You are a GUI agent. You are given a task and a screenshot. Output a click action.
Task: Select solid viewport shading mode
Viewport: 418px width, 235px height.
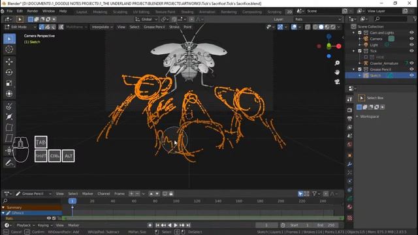click(x=321, y=27)
